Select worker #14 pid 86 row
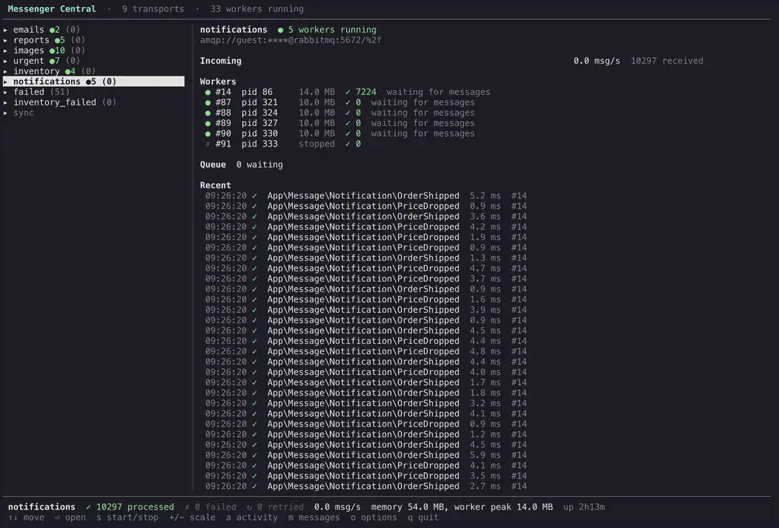Image resolution: width=779 pixels, height=528 pixels. pos(347,92)
